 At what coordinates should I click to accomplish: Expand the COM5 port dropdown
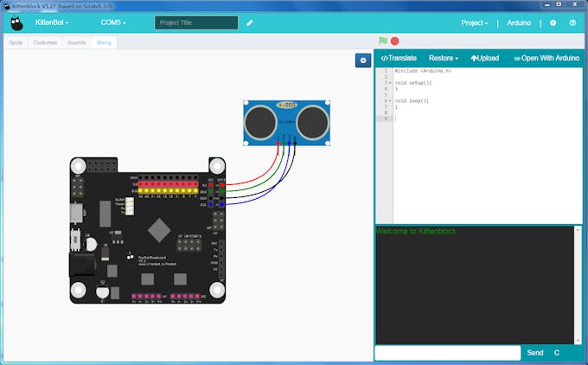point(113,22)
